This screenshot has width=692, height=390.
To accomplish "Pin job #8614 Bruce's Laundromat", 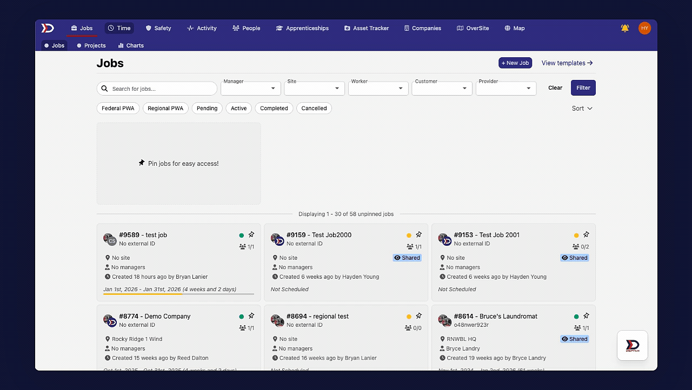I will tap(587, 316).
